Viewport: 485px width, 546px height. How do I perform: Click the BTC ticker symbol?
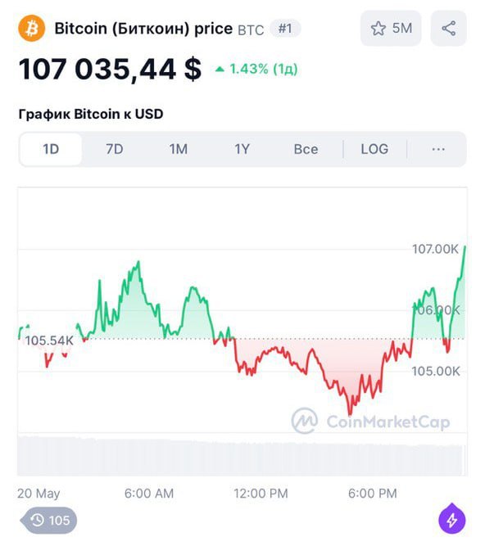tap(251, 30)
